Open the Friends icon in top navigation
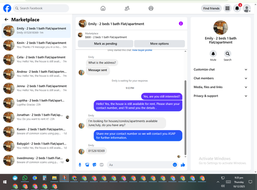Image resolution: width=257 pixels, height=190 pixels. (127, 8)
